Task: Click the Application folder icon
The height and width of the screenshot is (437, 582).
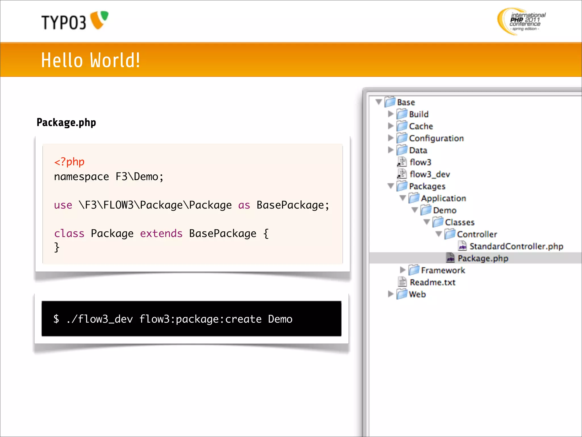Action: (x=414, y=198)
